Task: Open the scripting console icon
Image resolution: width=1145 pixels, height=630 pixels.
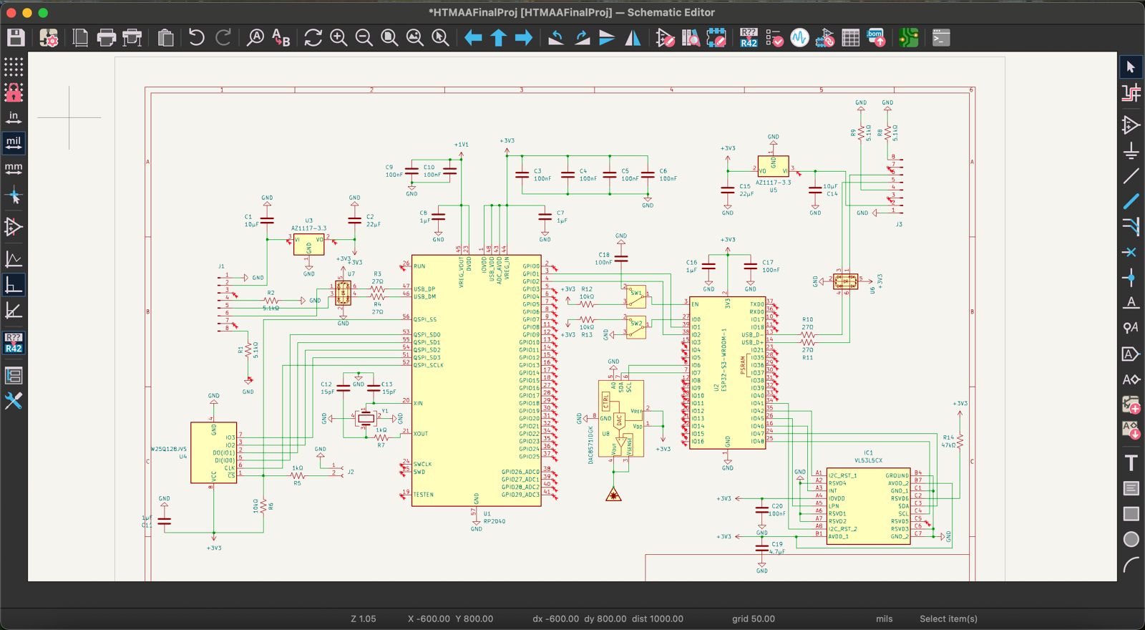Action: pos(941,38)
